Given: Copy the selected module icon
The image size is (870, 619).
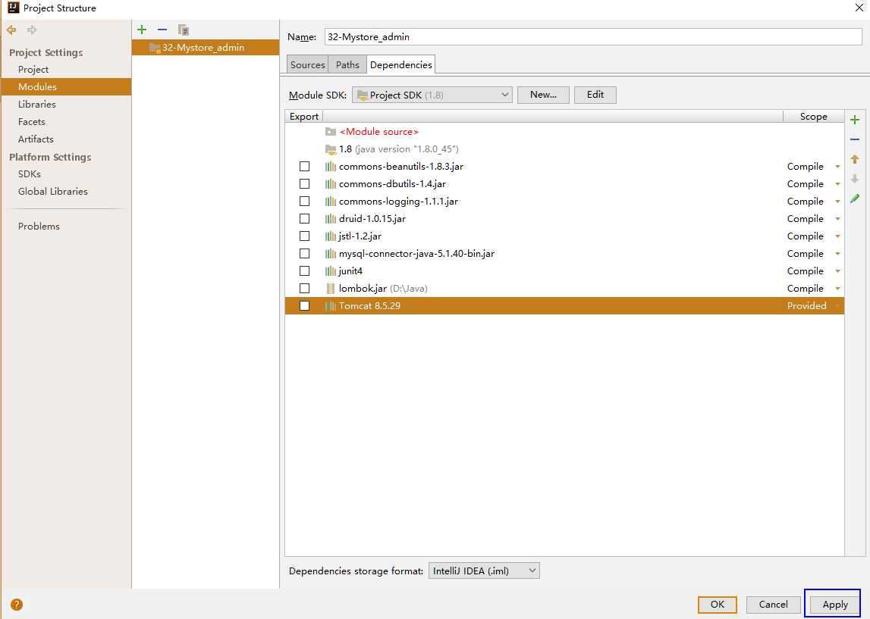Looking at the screenshot, I should tap(183, 30).
